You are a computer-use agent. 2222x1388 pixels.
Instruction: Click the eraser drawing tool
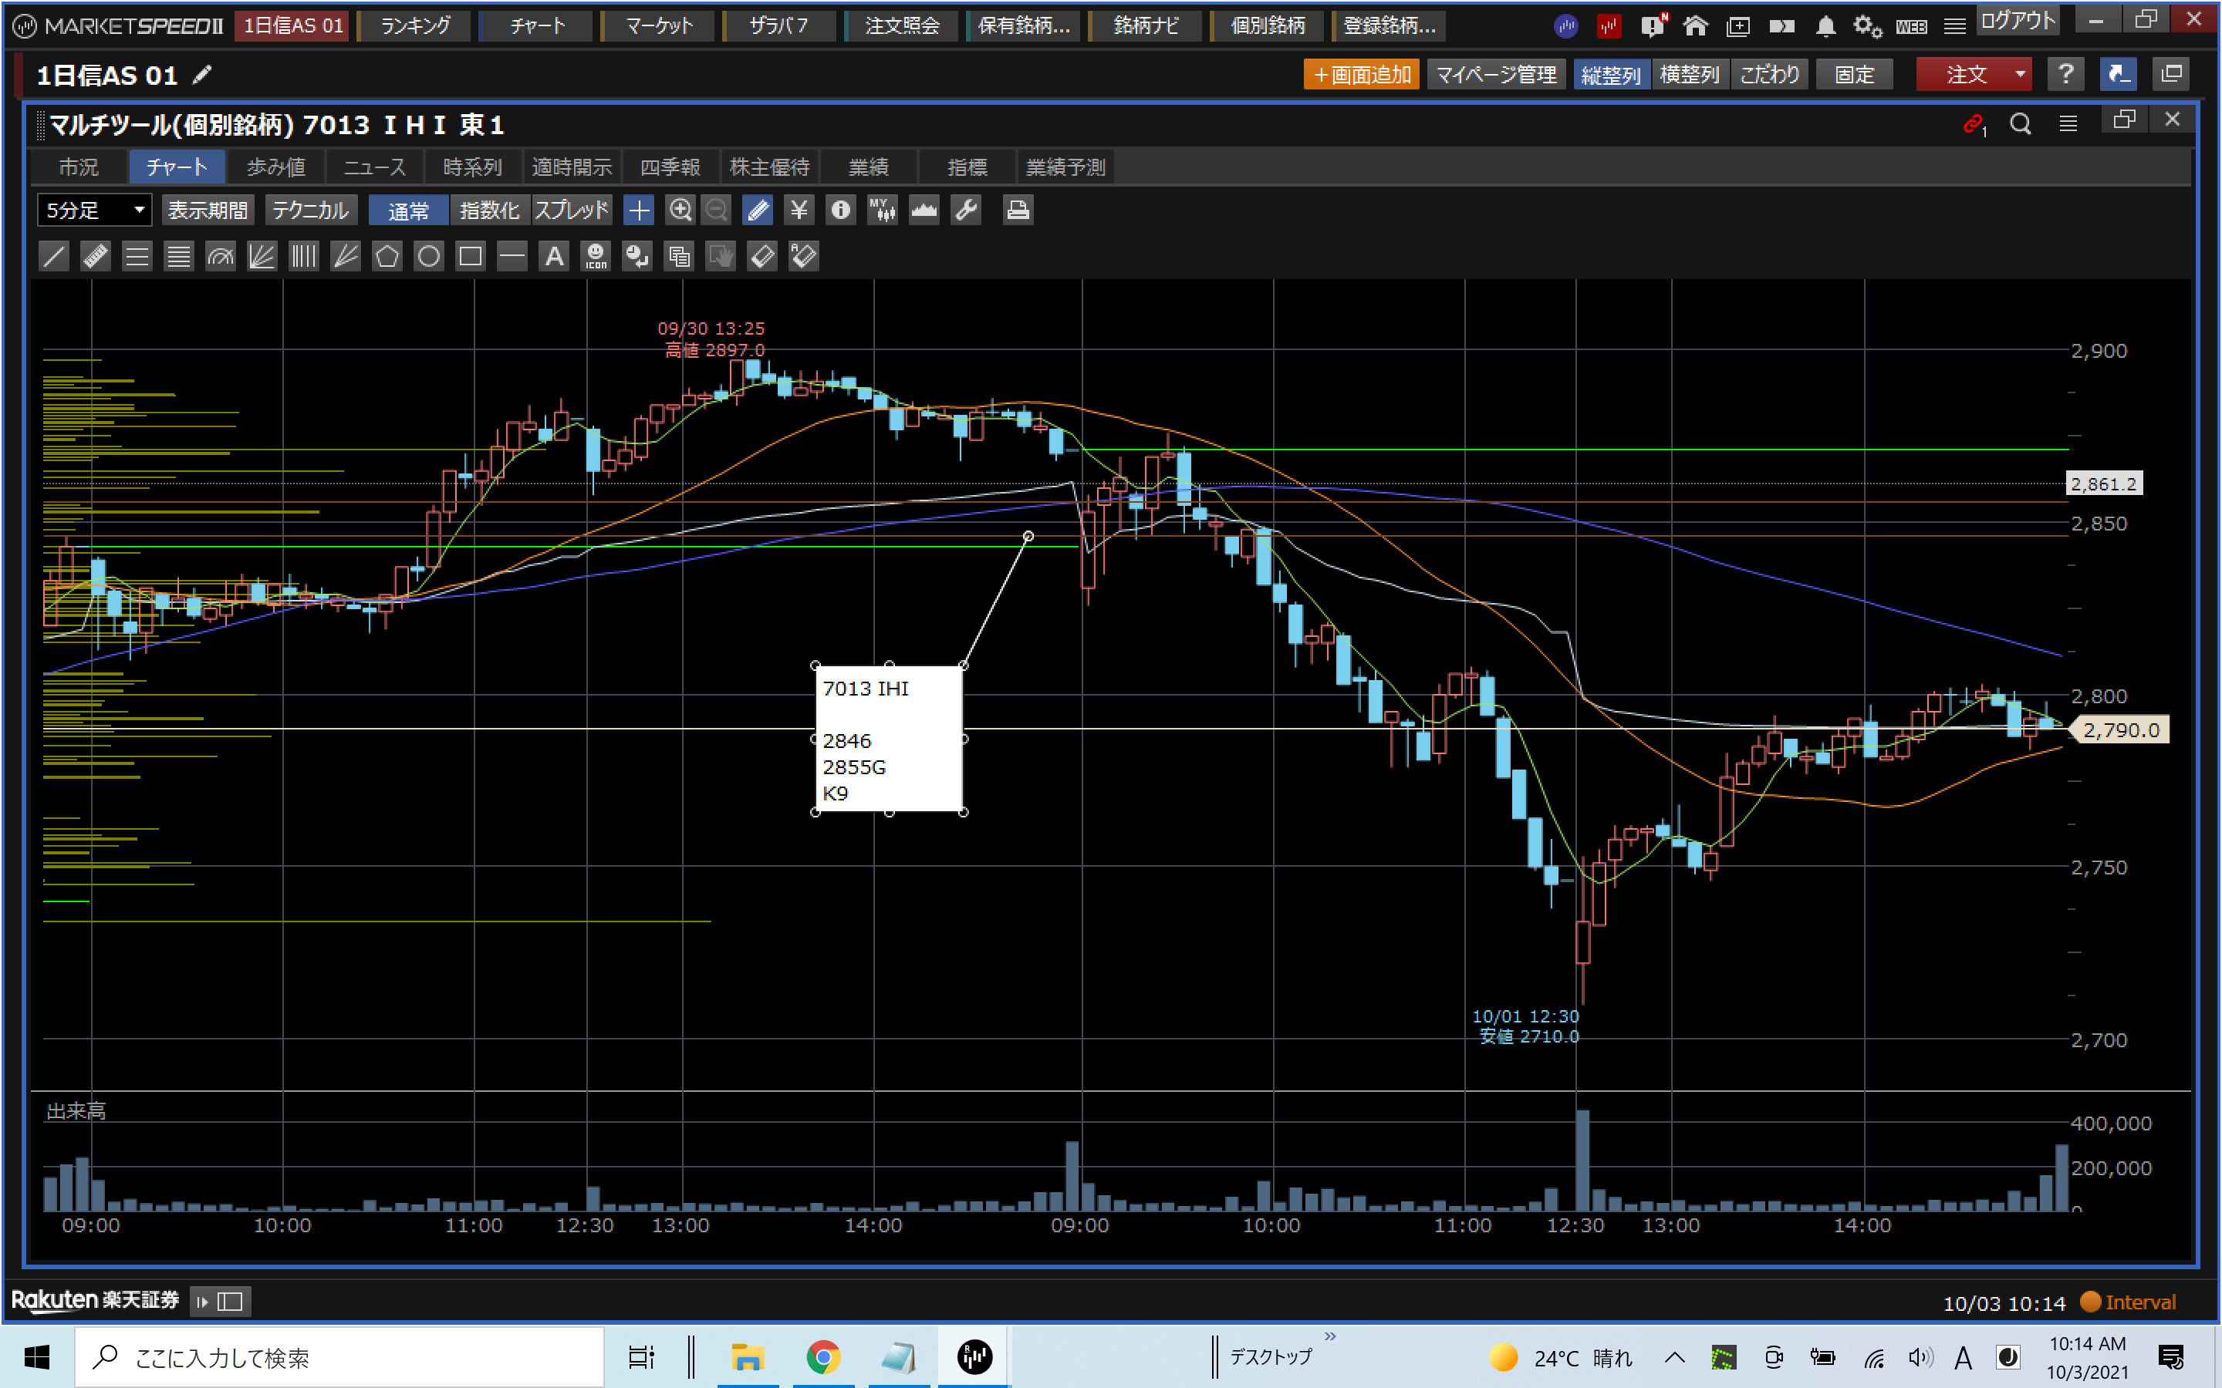coord(762,256)
